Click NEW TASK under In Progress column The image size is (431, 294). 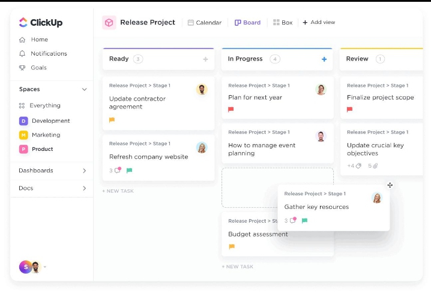pos(238,266)
